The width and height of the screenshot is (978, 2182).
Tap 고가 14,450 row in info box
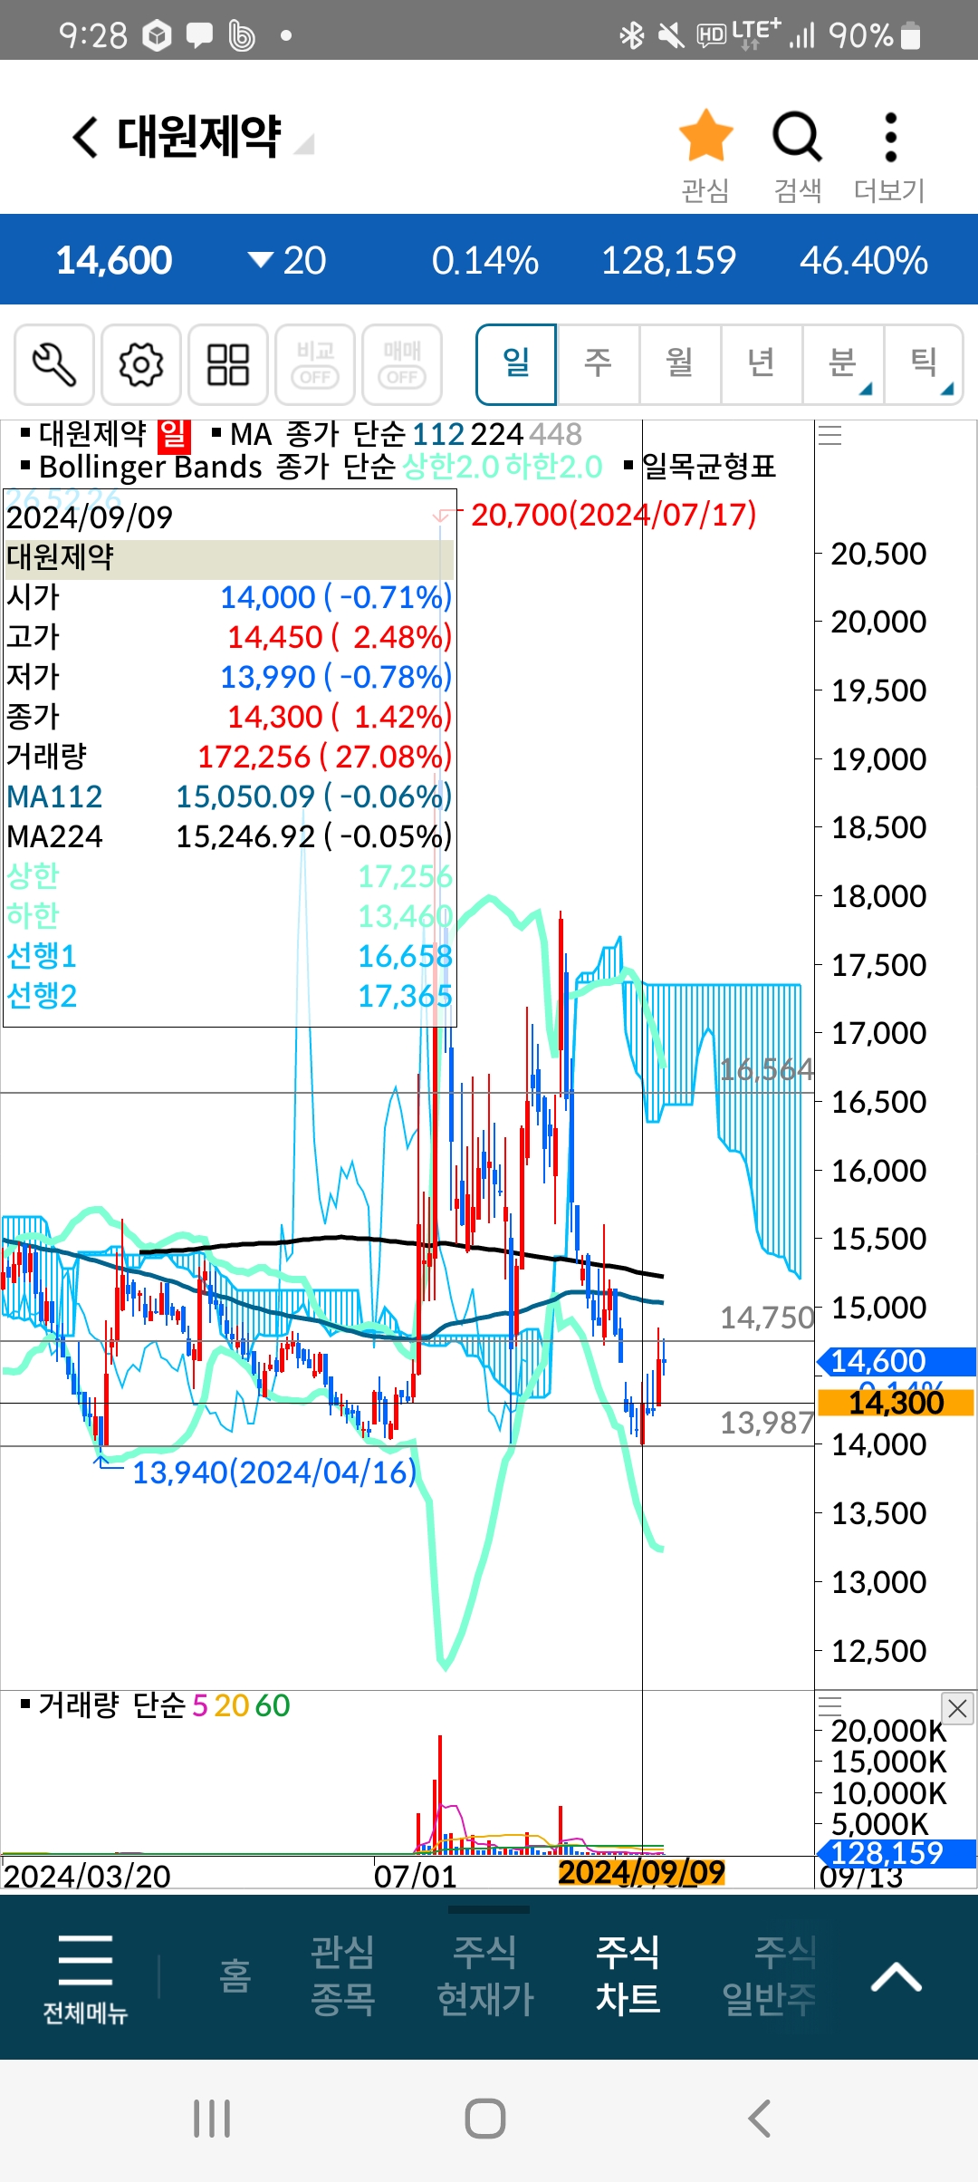(x=229, y=637)
